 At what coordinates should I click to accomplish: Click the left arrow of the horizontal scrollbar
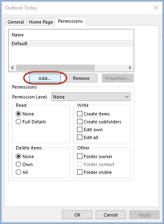[x=13, y=67]
